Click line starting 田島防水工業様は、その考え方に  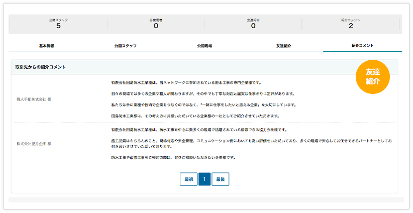[x=195, y=116]
